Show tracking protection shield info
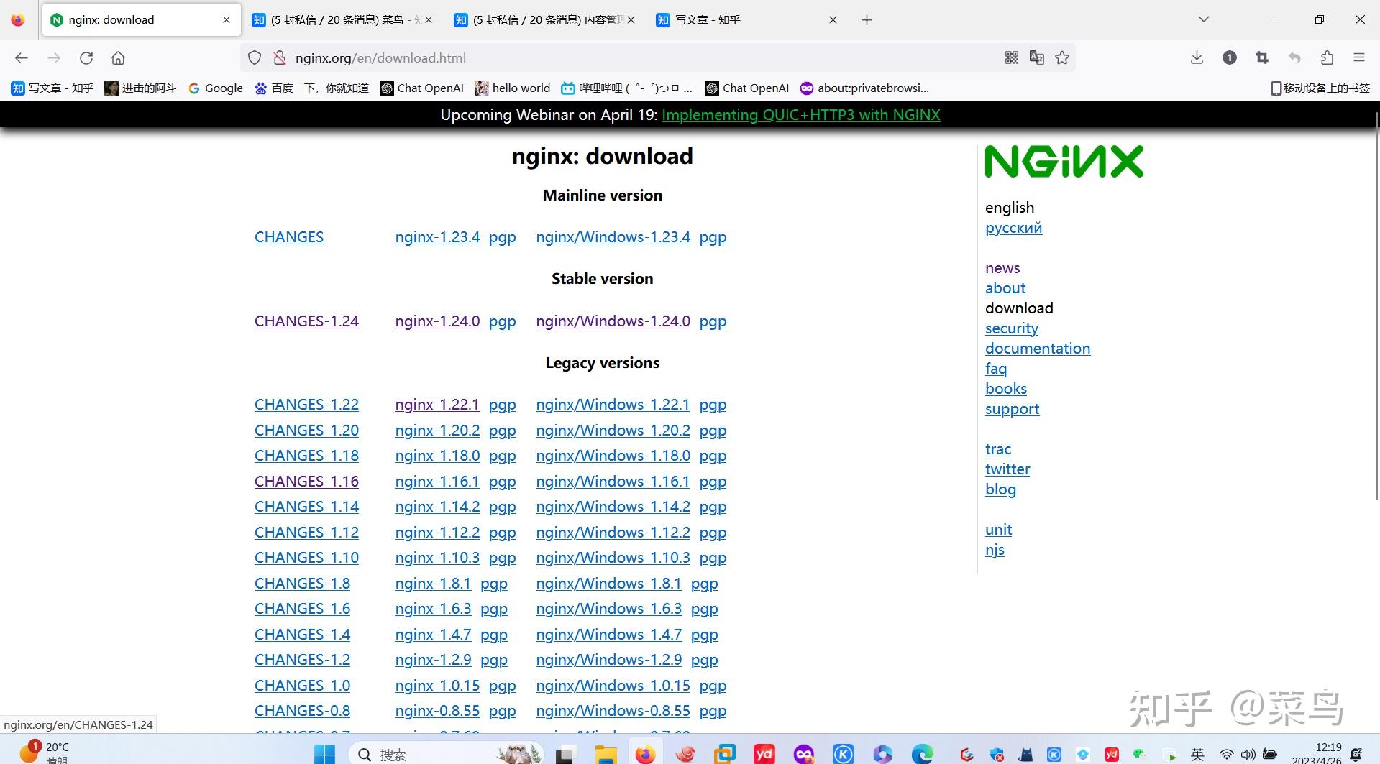The width and height of the screenshot is (1380, 764). point(255,58)
